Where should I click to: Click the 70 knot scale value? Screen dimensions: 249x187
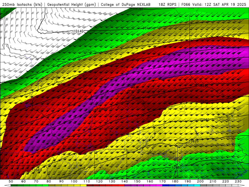coord(36,181)
